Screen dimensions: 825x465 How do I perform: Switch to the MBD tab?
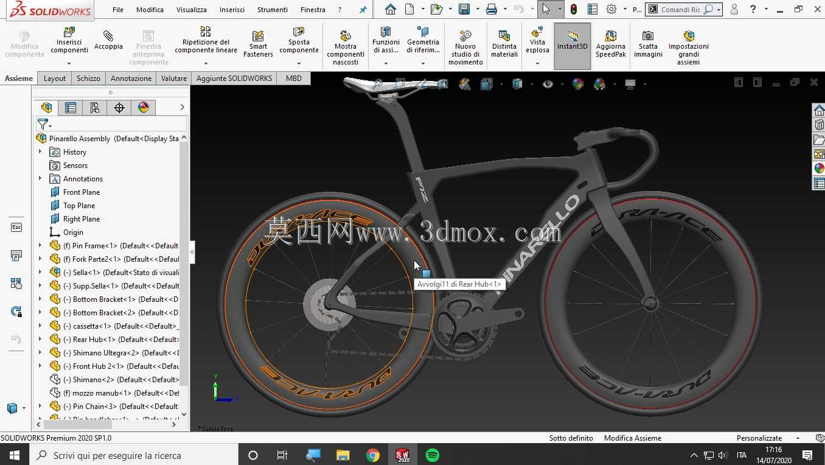pyautogui.click(x=294, y=79)
